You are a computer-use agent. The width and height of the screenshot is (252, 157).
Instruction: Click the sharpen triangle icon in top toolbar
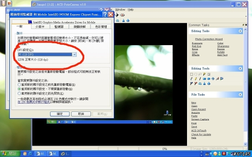coord(123,20)
